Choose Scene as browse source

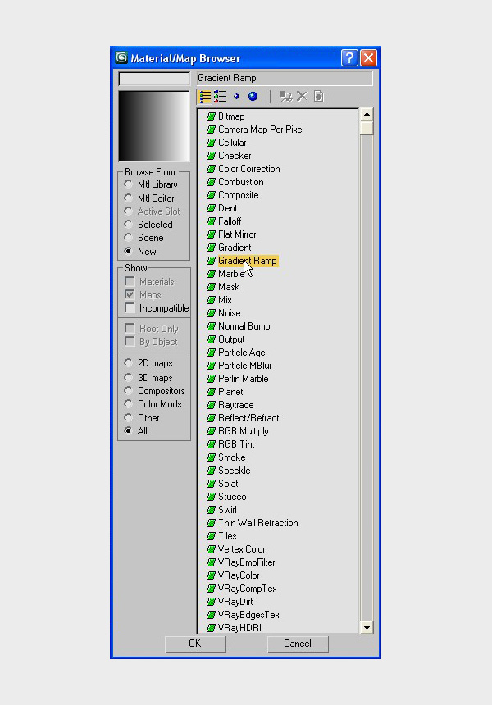point(129,238)
